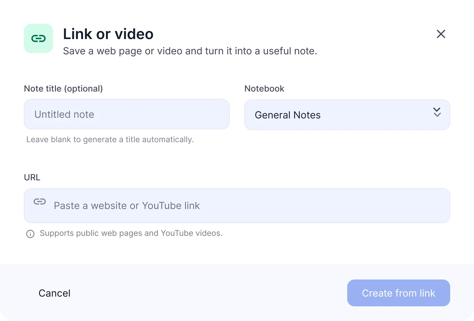
Task: Click the "Note title (optional)" label
Action: 64,88
